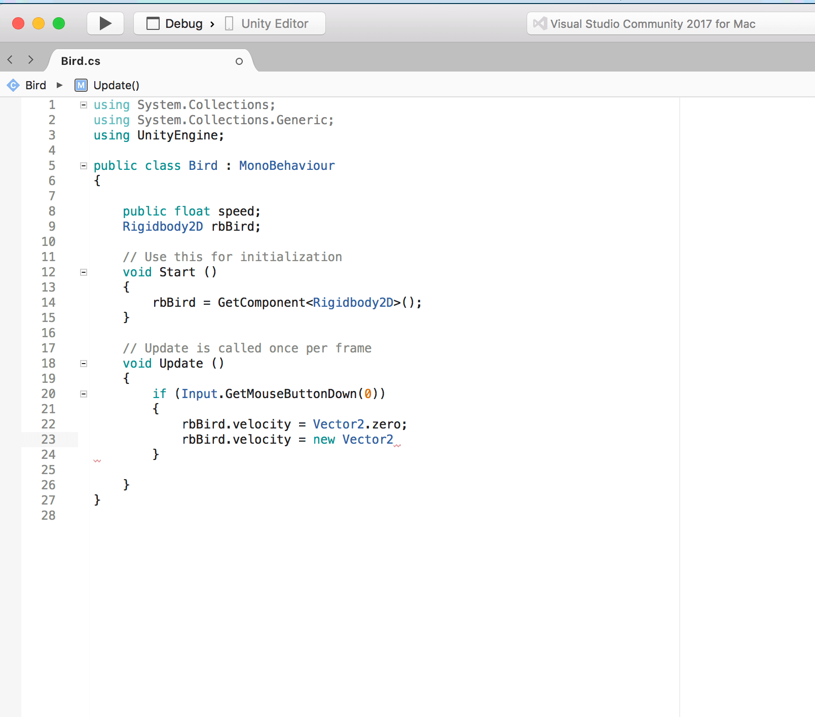Collapse the using directives fold

(84, 105)
